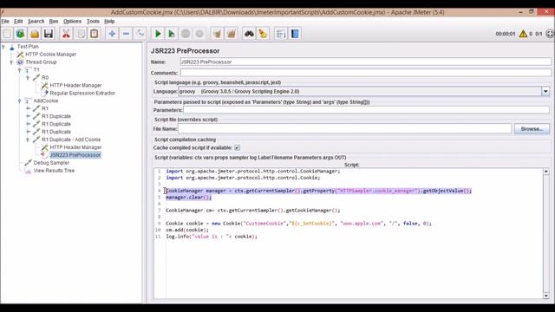The image size is (555, 312).
Task: Toggle Cache compiled script if available checkbox
Action: (x=237, y=147)
